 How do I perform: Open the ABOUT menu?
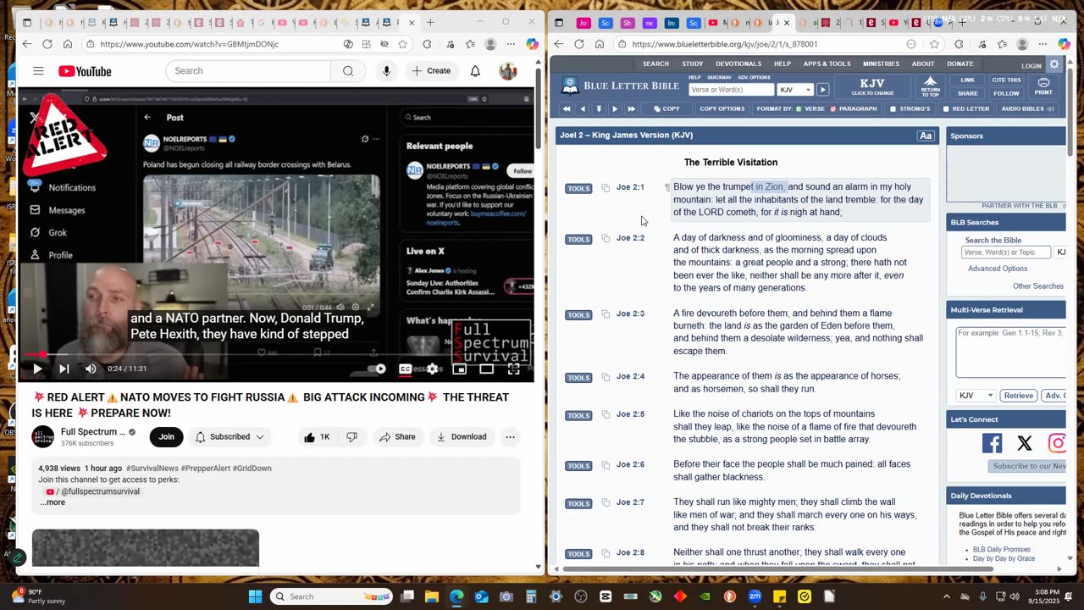click(x=923, y=64)
